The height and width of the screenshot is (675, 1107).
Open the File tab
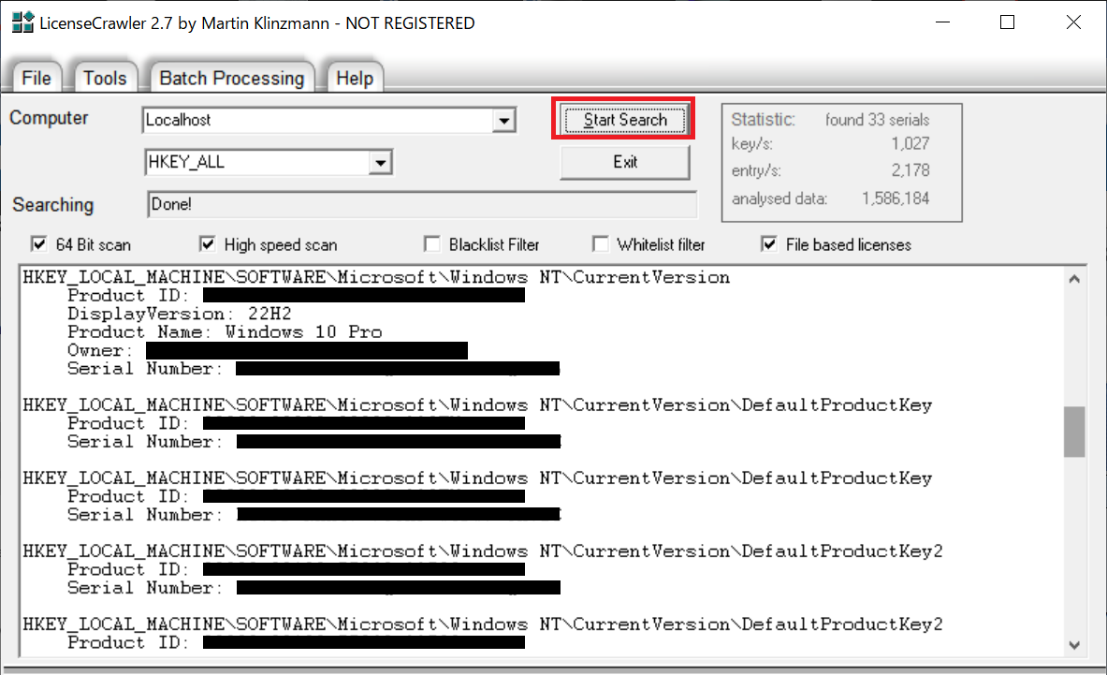click(x=36, y=79)
